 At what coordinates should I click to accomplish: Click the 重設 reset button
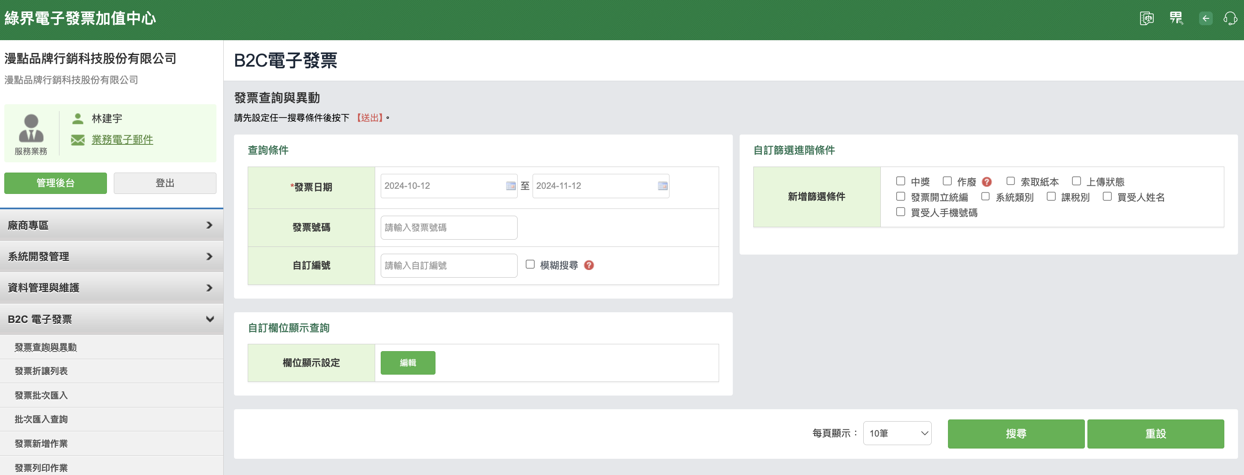[1155, 433]
